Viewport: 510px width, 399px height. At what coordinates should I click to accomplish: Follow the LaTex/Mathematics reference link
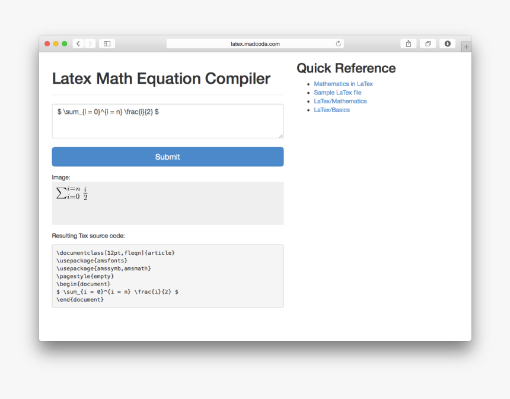[340, 102]
